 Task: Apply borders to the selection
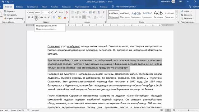click(x=101, y=17)
